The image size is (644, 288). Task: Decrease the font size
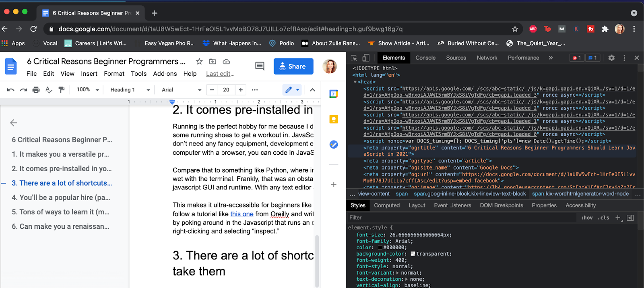pyautogui.click(x=212, y=90)
